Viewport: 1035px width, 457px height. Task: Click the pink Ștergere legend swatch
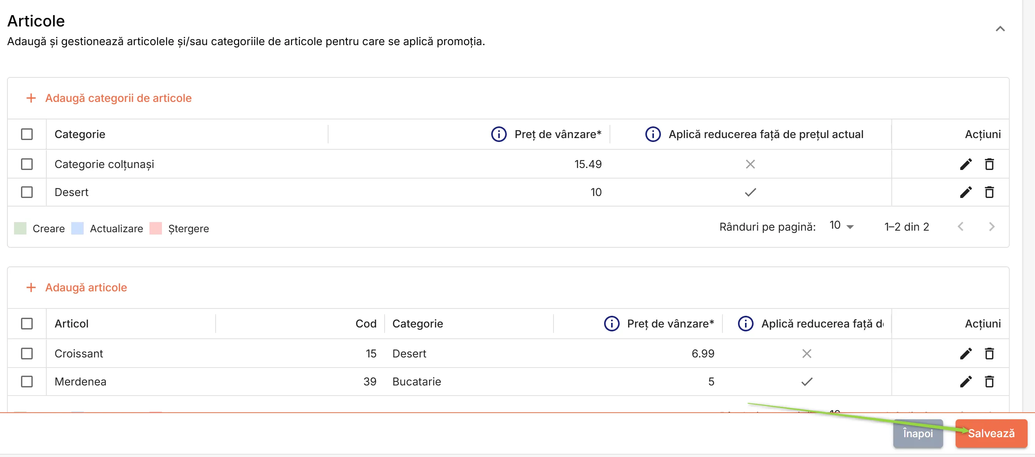point(155,229)
